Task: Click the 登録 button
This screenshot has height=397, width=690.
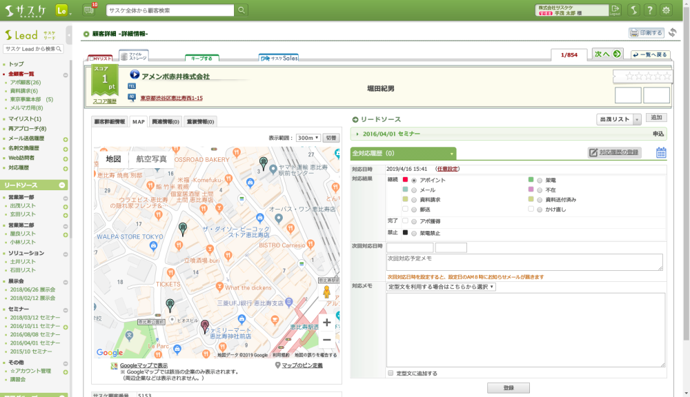Action: pyautogui.click(x=509, y=388)
